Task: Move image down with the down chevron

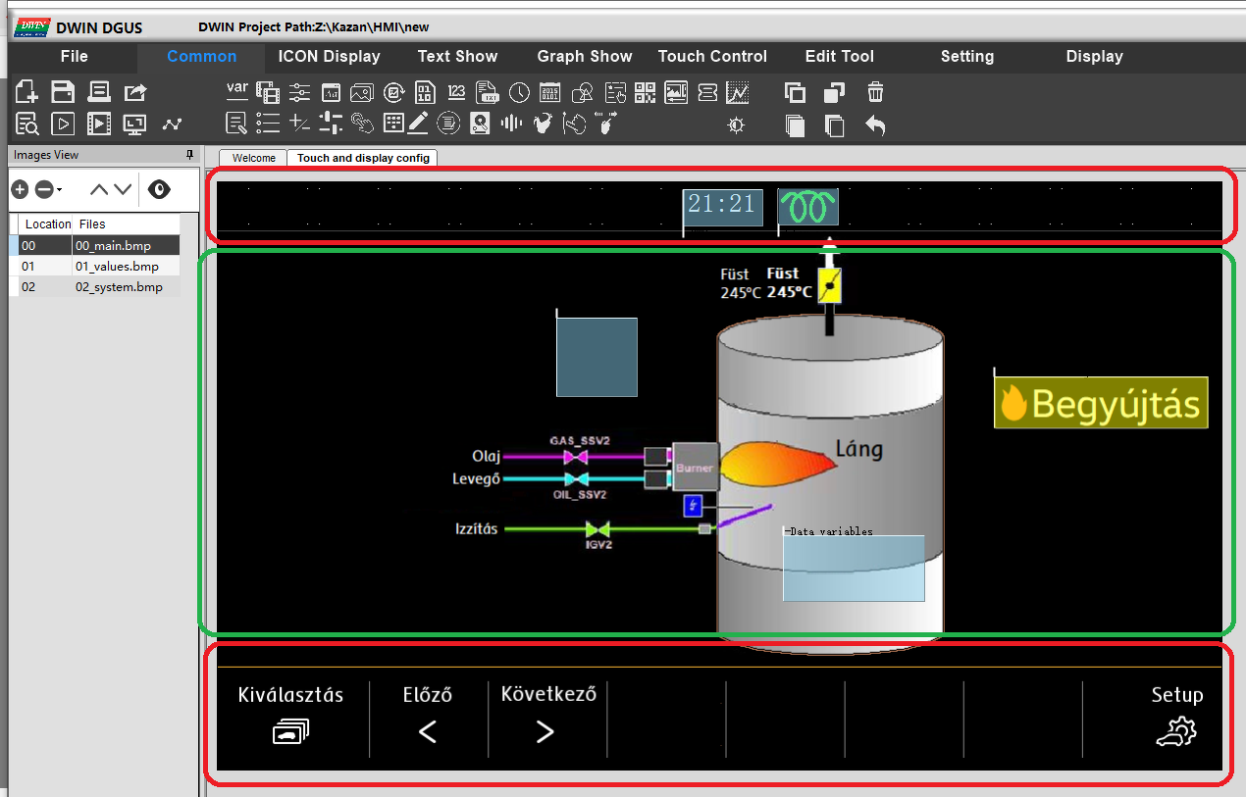Action: tap(122, 189)
